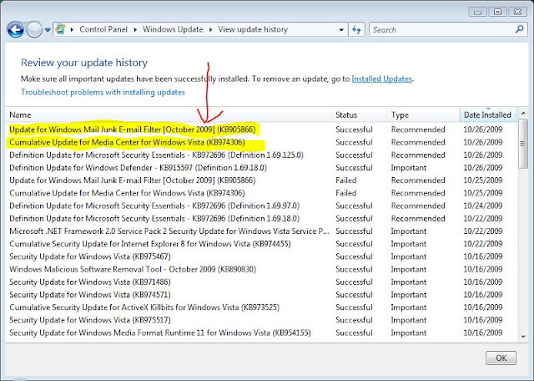Viewport: 534px width, 381px height.
Task: Sort by the Date Installed column header
Action: click(x=488, y=114)
